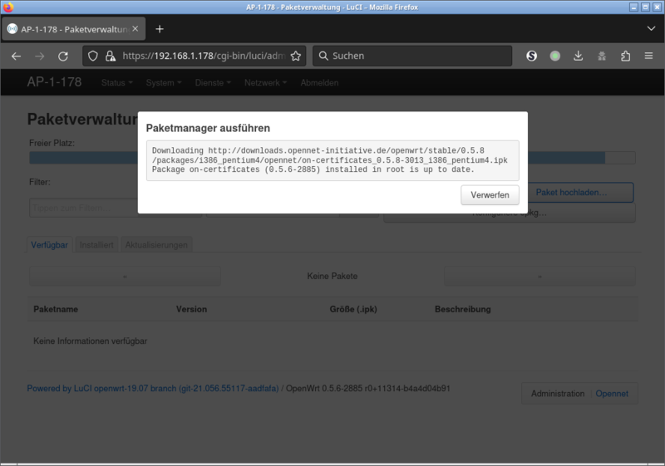
Task: Click the previous page « button
Action: (125, 277)
